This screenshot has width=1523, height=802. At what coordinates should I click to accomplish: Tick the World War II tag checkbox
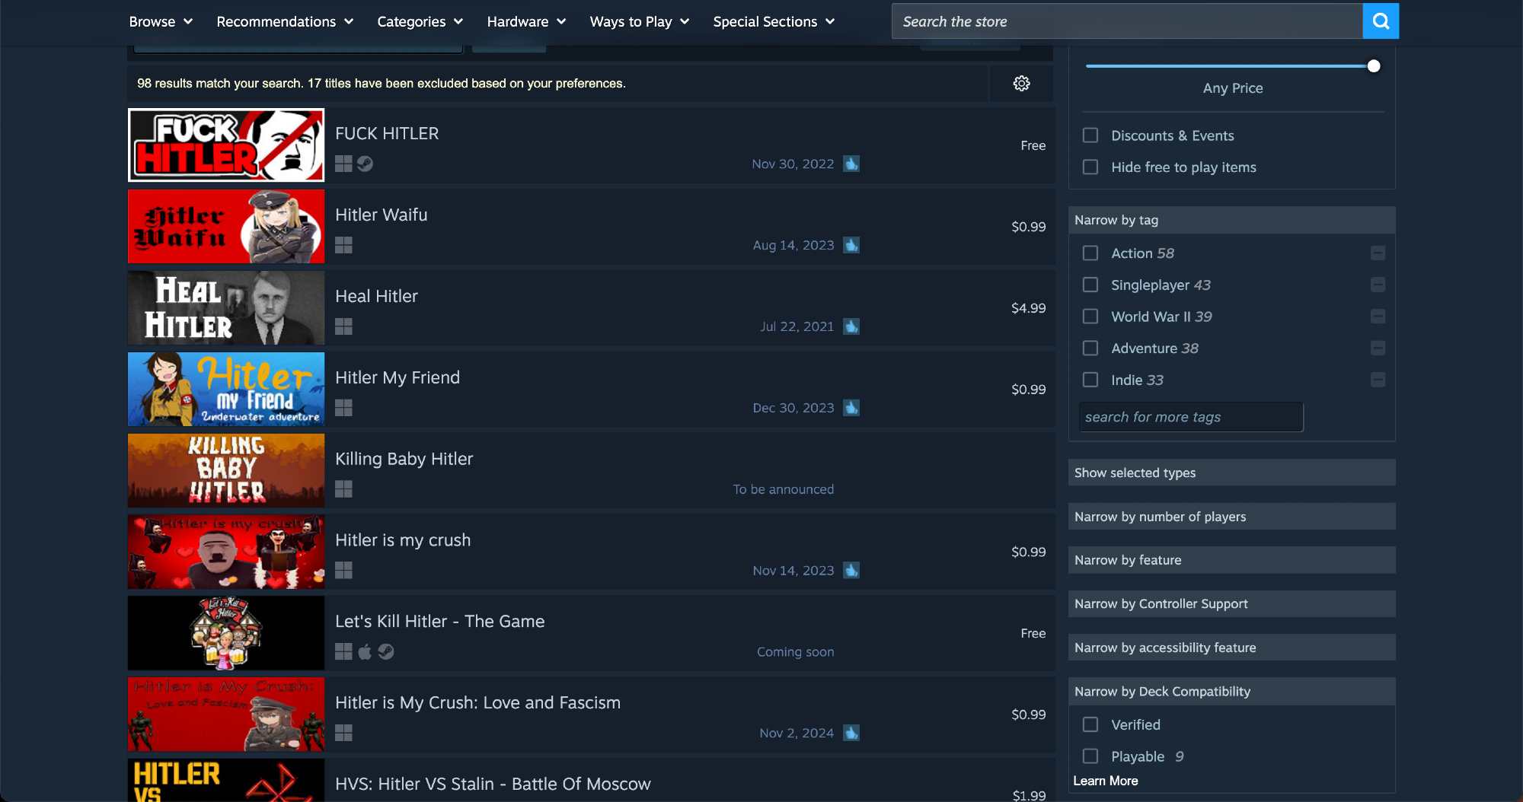[1090, 317]
